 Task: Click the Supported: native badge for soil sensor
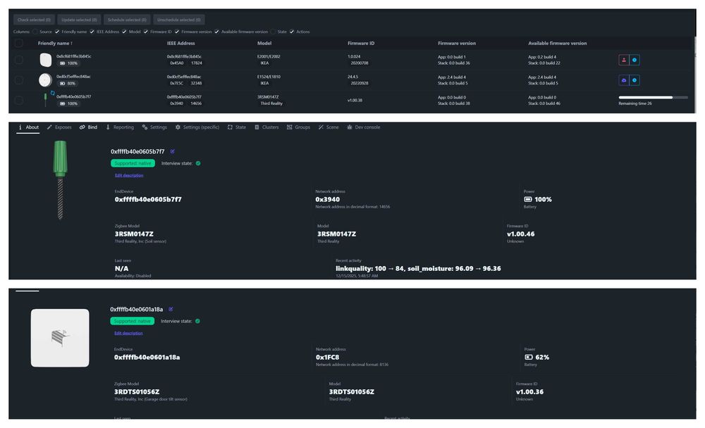tap(133, 163)
